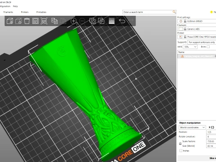Click the Undo arrow icon
216x162 pixels.
(x=122, y=21)
